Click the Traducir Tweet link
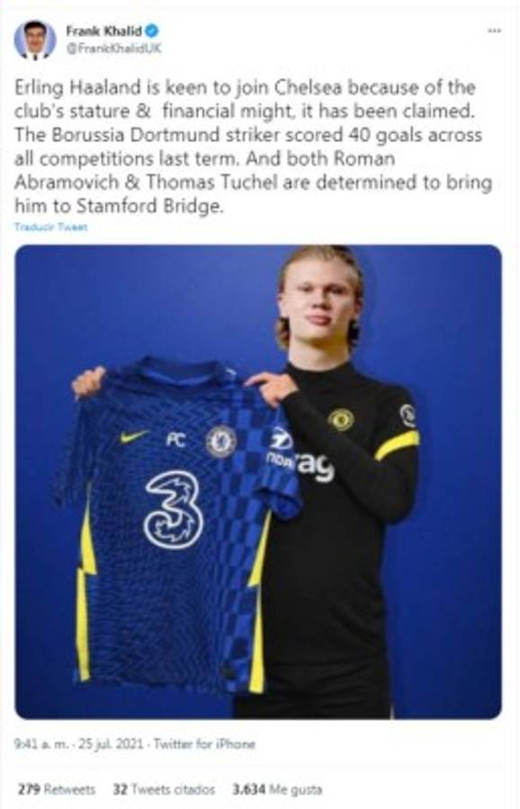This screenshot has width=520, height=809. click(x=50, y=227)
